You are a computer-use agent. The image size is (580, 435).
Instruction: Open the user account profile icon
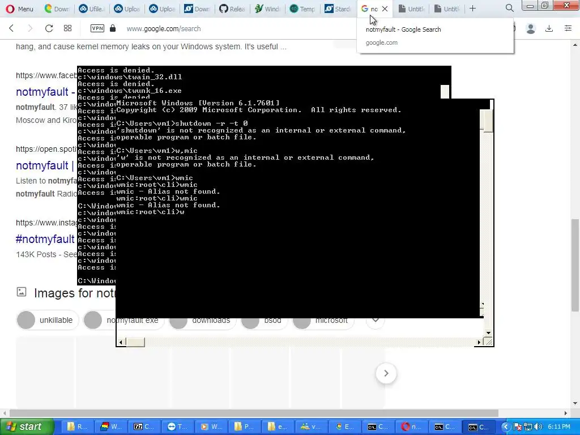531,28
